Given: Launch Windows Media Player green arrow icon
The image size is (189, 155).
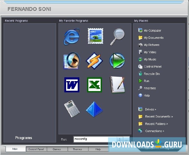Looking at the screenshot, I should tap(117, 61).
